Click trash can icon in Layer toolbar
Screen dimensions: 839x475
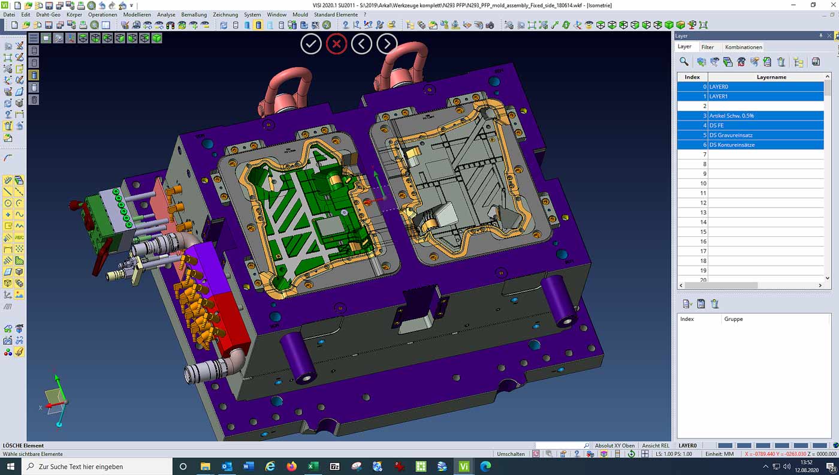point(781,61)
